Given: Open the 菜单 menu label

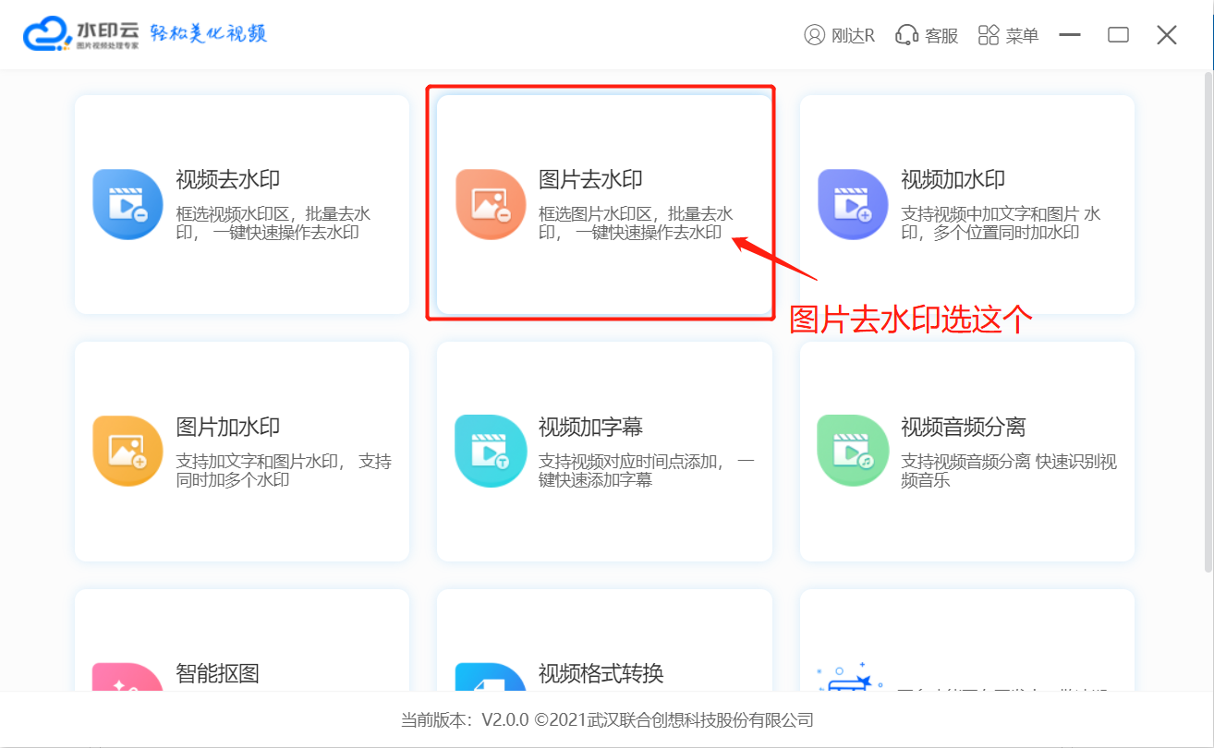Looking at the screenshot, I should coord(1023,36).
